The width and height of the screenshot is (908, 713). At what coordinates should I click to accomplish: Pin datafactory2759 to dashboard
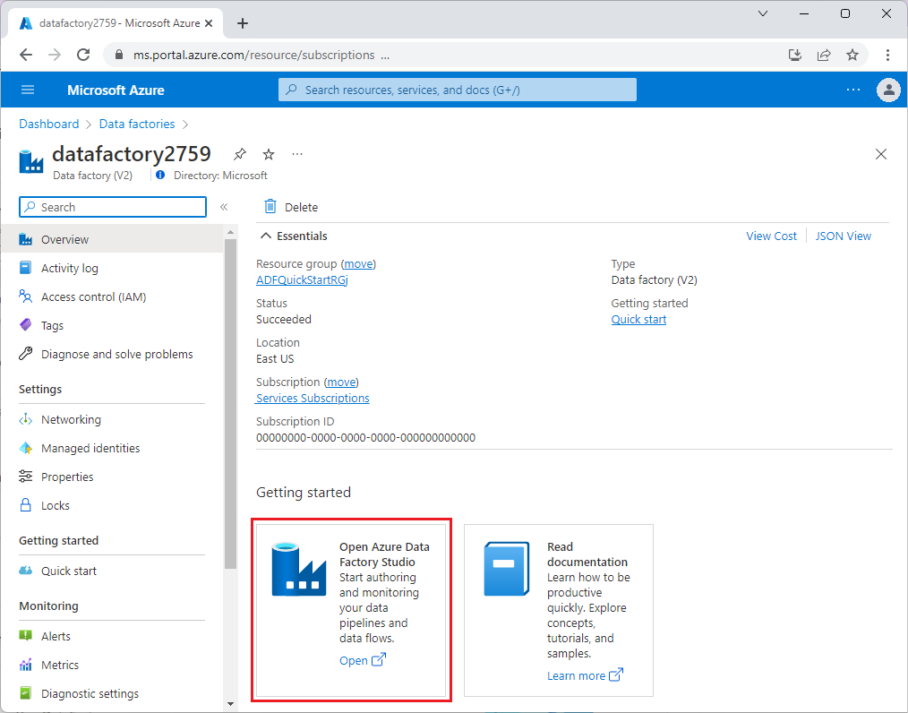(x=239, y=154)
